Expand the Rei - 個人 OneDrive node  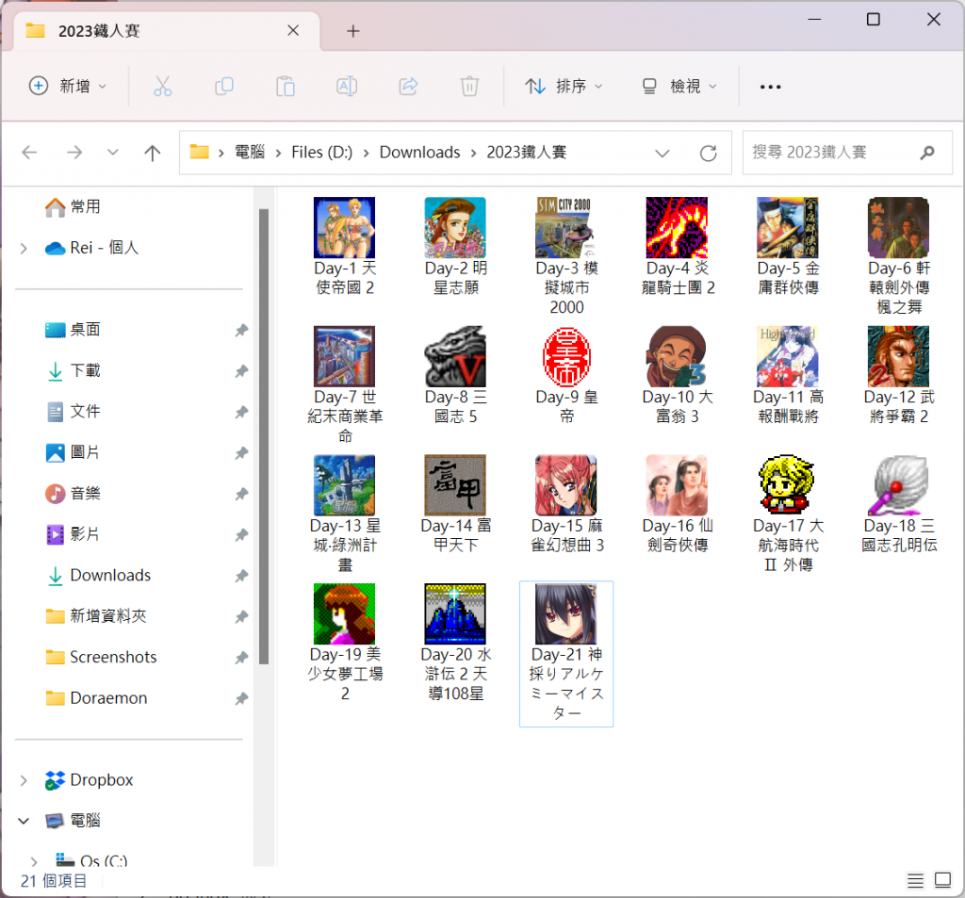pyautogui.click(x=24, y=248)
